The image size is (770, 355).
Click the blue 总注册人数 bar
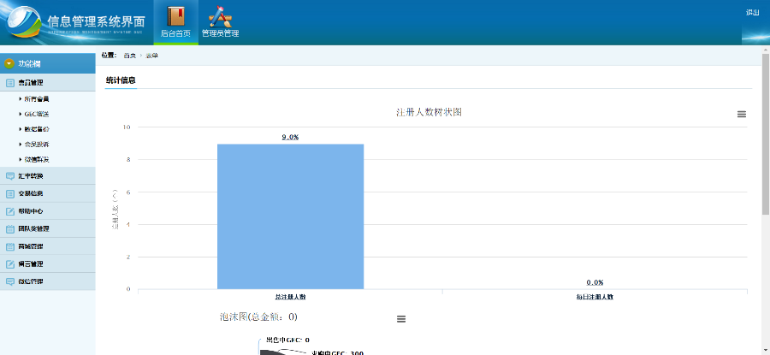pos(290,216)
